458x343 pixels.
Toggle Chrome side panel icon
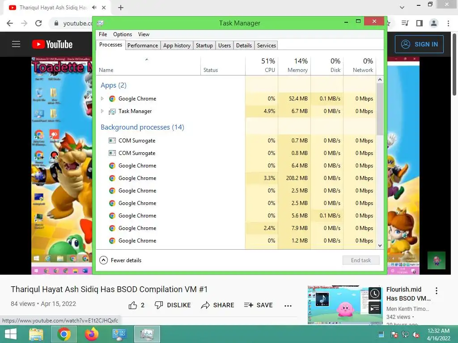(x=420, y=23)
